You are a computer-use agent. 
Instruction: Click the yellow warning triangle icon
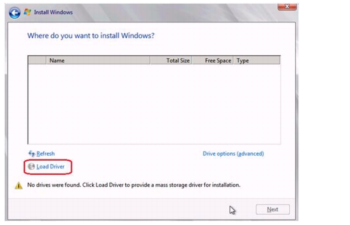pos(18,186)
